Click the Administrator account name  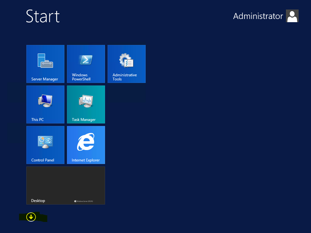click(258, 16)
